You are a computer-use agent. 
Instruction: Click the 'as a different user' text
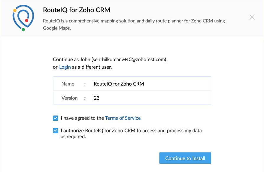[x=92, y=67]
